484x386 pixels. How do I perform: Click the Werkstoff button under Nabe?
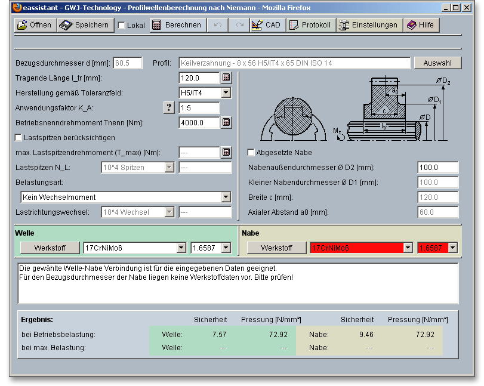pos(276,248)
